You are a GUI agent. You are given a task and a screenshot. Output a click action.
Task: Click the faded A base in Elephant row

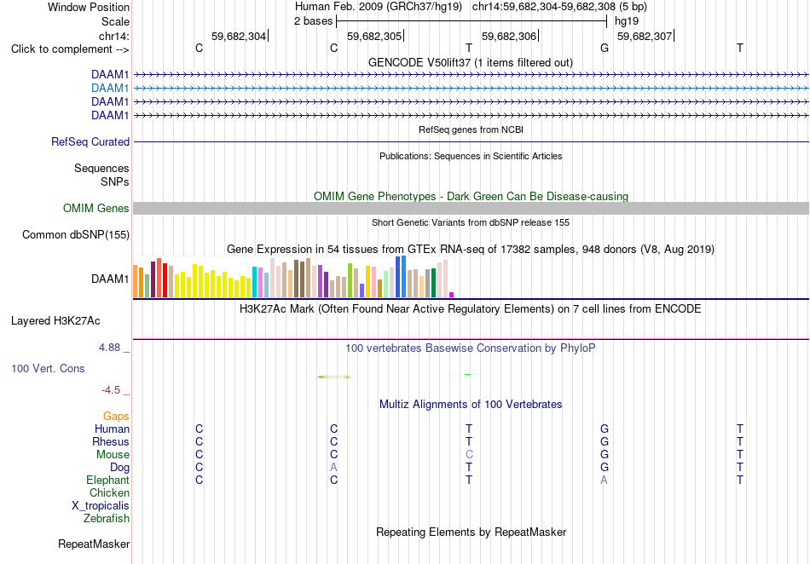(x=604, y=480)
